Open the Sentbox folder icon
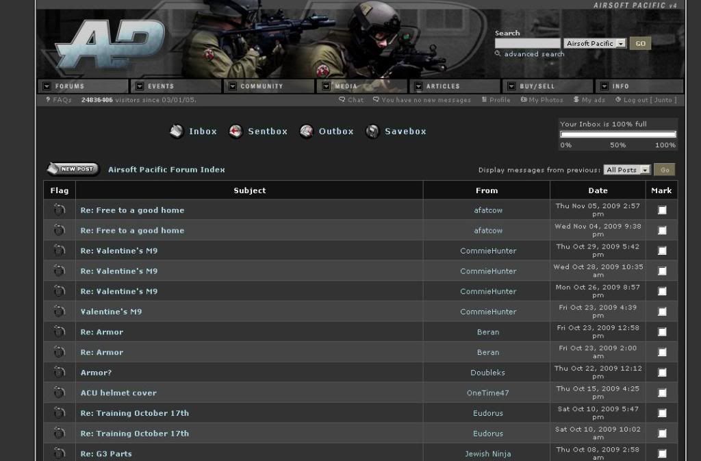Viewport: 701px width, 461px height. tap(235, 131)
